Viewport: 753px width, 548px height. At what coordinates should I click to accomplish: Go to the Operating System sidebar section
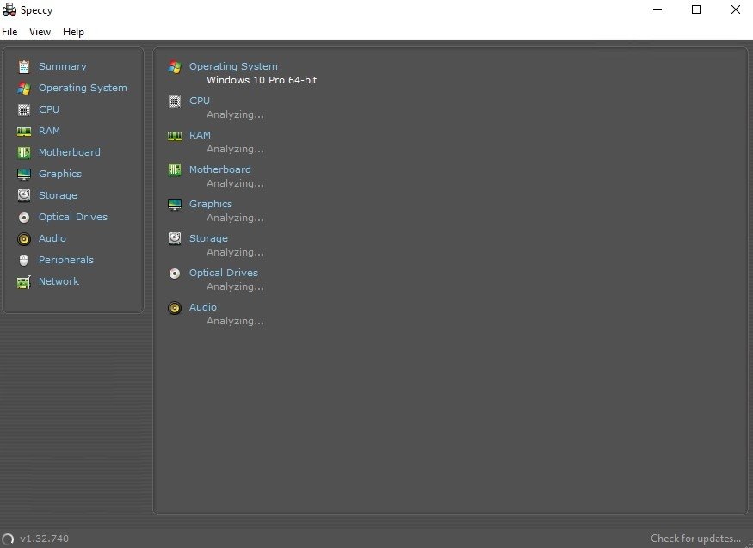click(83, 88)
